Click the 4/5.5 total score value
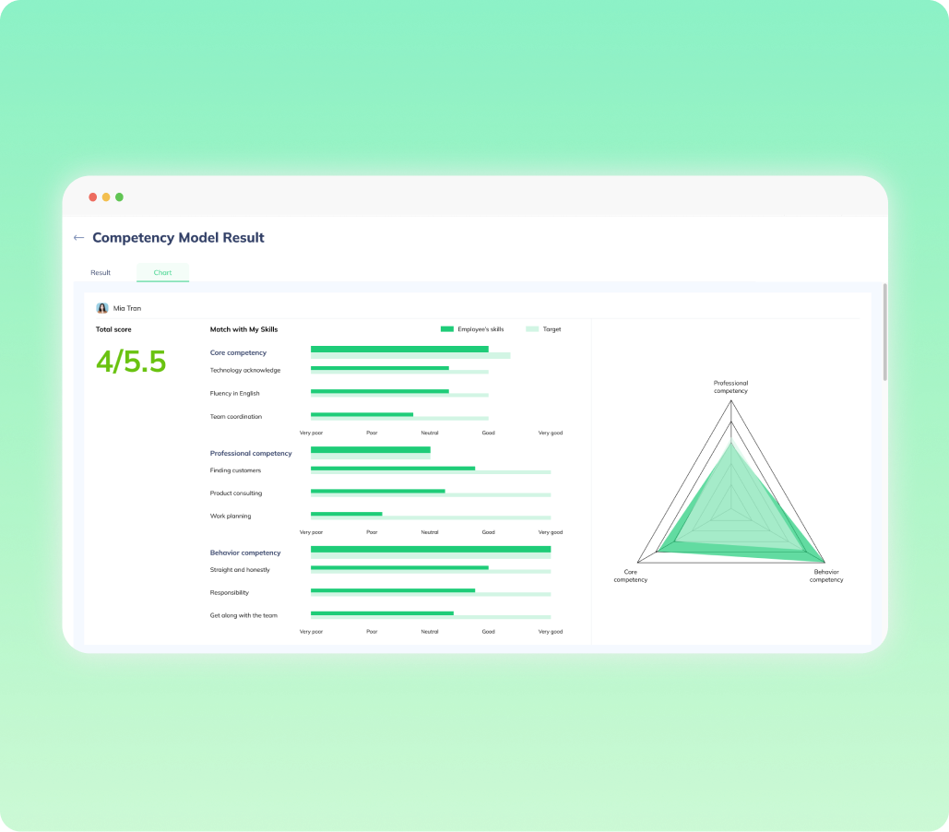The height and width of the screenshot is (832, 949). pyautogui.click(x=131, y=362)
